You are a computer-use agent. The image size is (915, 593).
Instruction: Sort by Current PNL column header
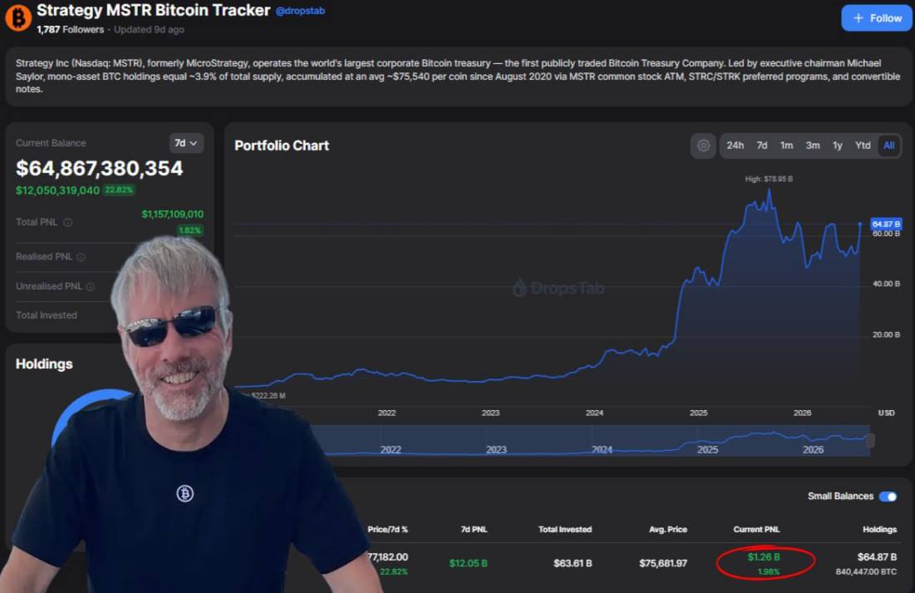coord(756,529)
